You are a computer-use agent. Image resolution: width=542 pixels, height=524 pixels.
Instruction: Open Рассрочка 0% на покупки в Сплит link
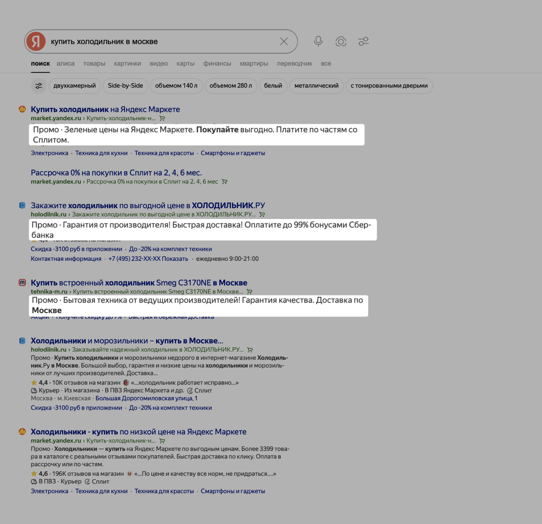116,173
